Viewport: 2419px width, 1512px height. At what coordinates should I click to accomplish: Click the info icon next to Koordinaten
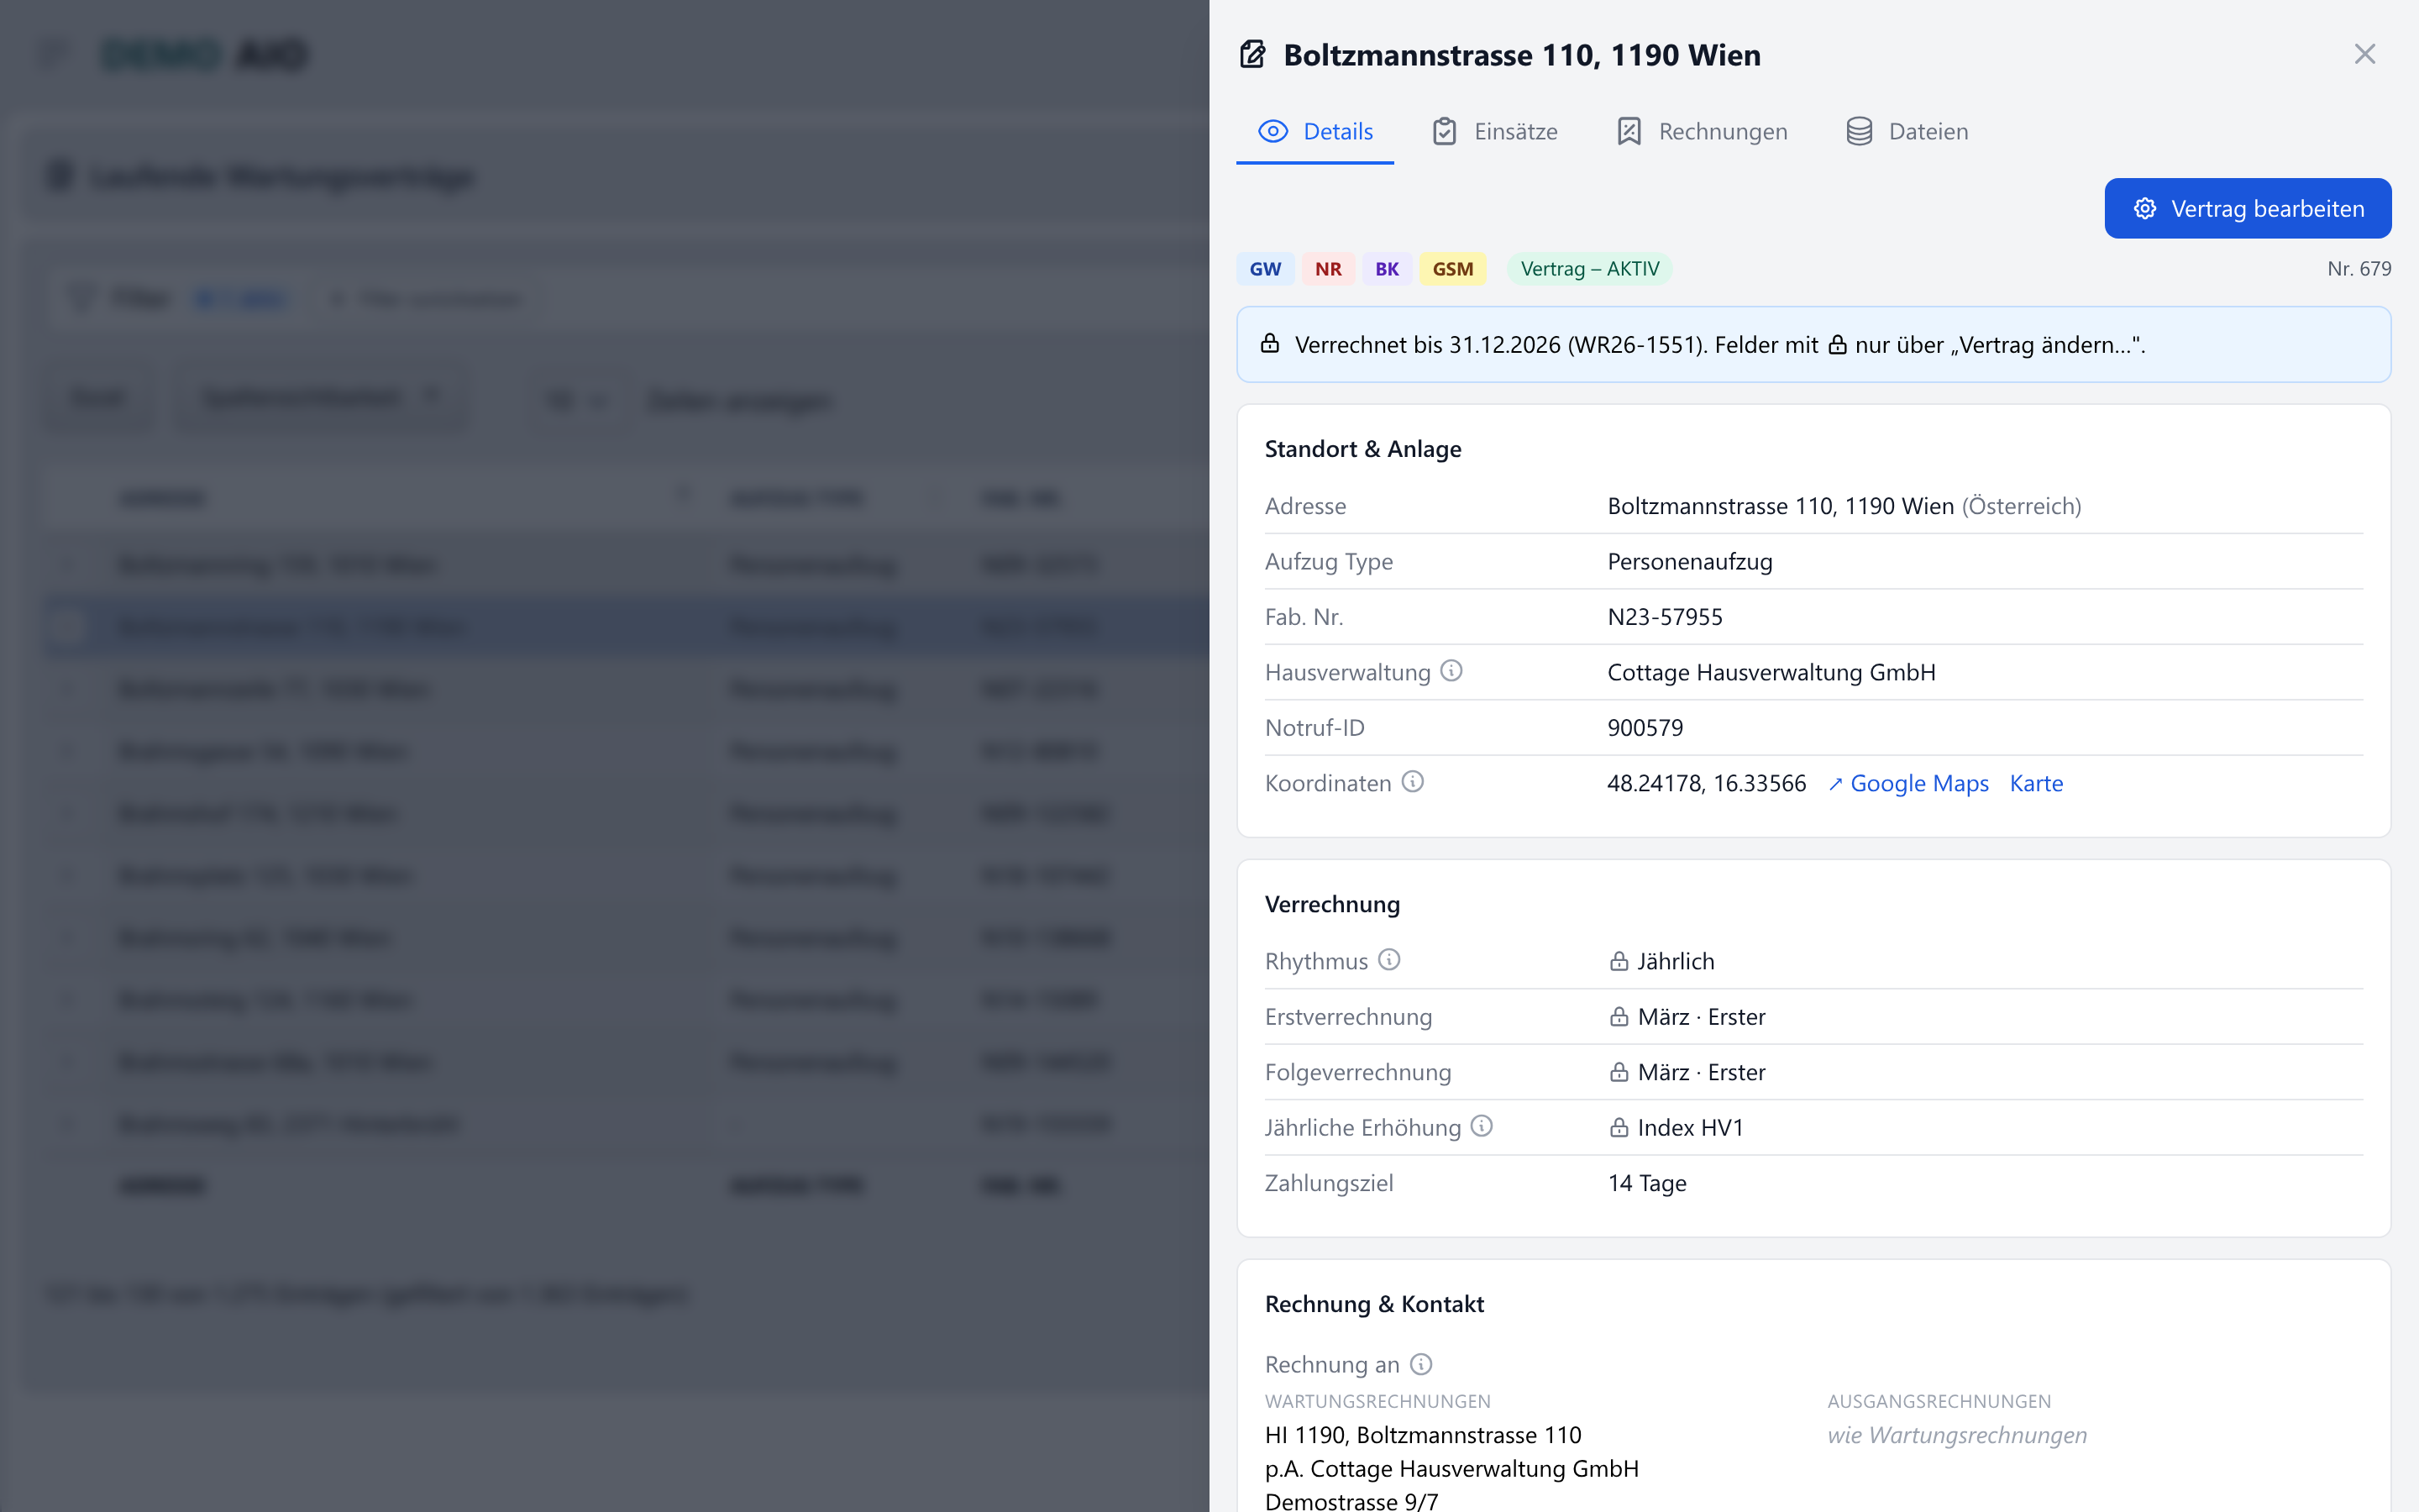click(x=1413, y=782)
